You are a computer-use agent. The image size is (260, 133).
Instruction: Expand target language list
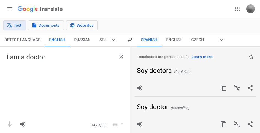pyautogui.click(x=221, y=40)
